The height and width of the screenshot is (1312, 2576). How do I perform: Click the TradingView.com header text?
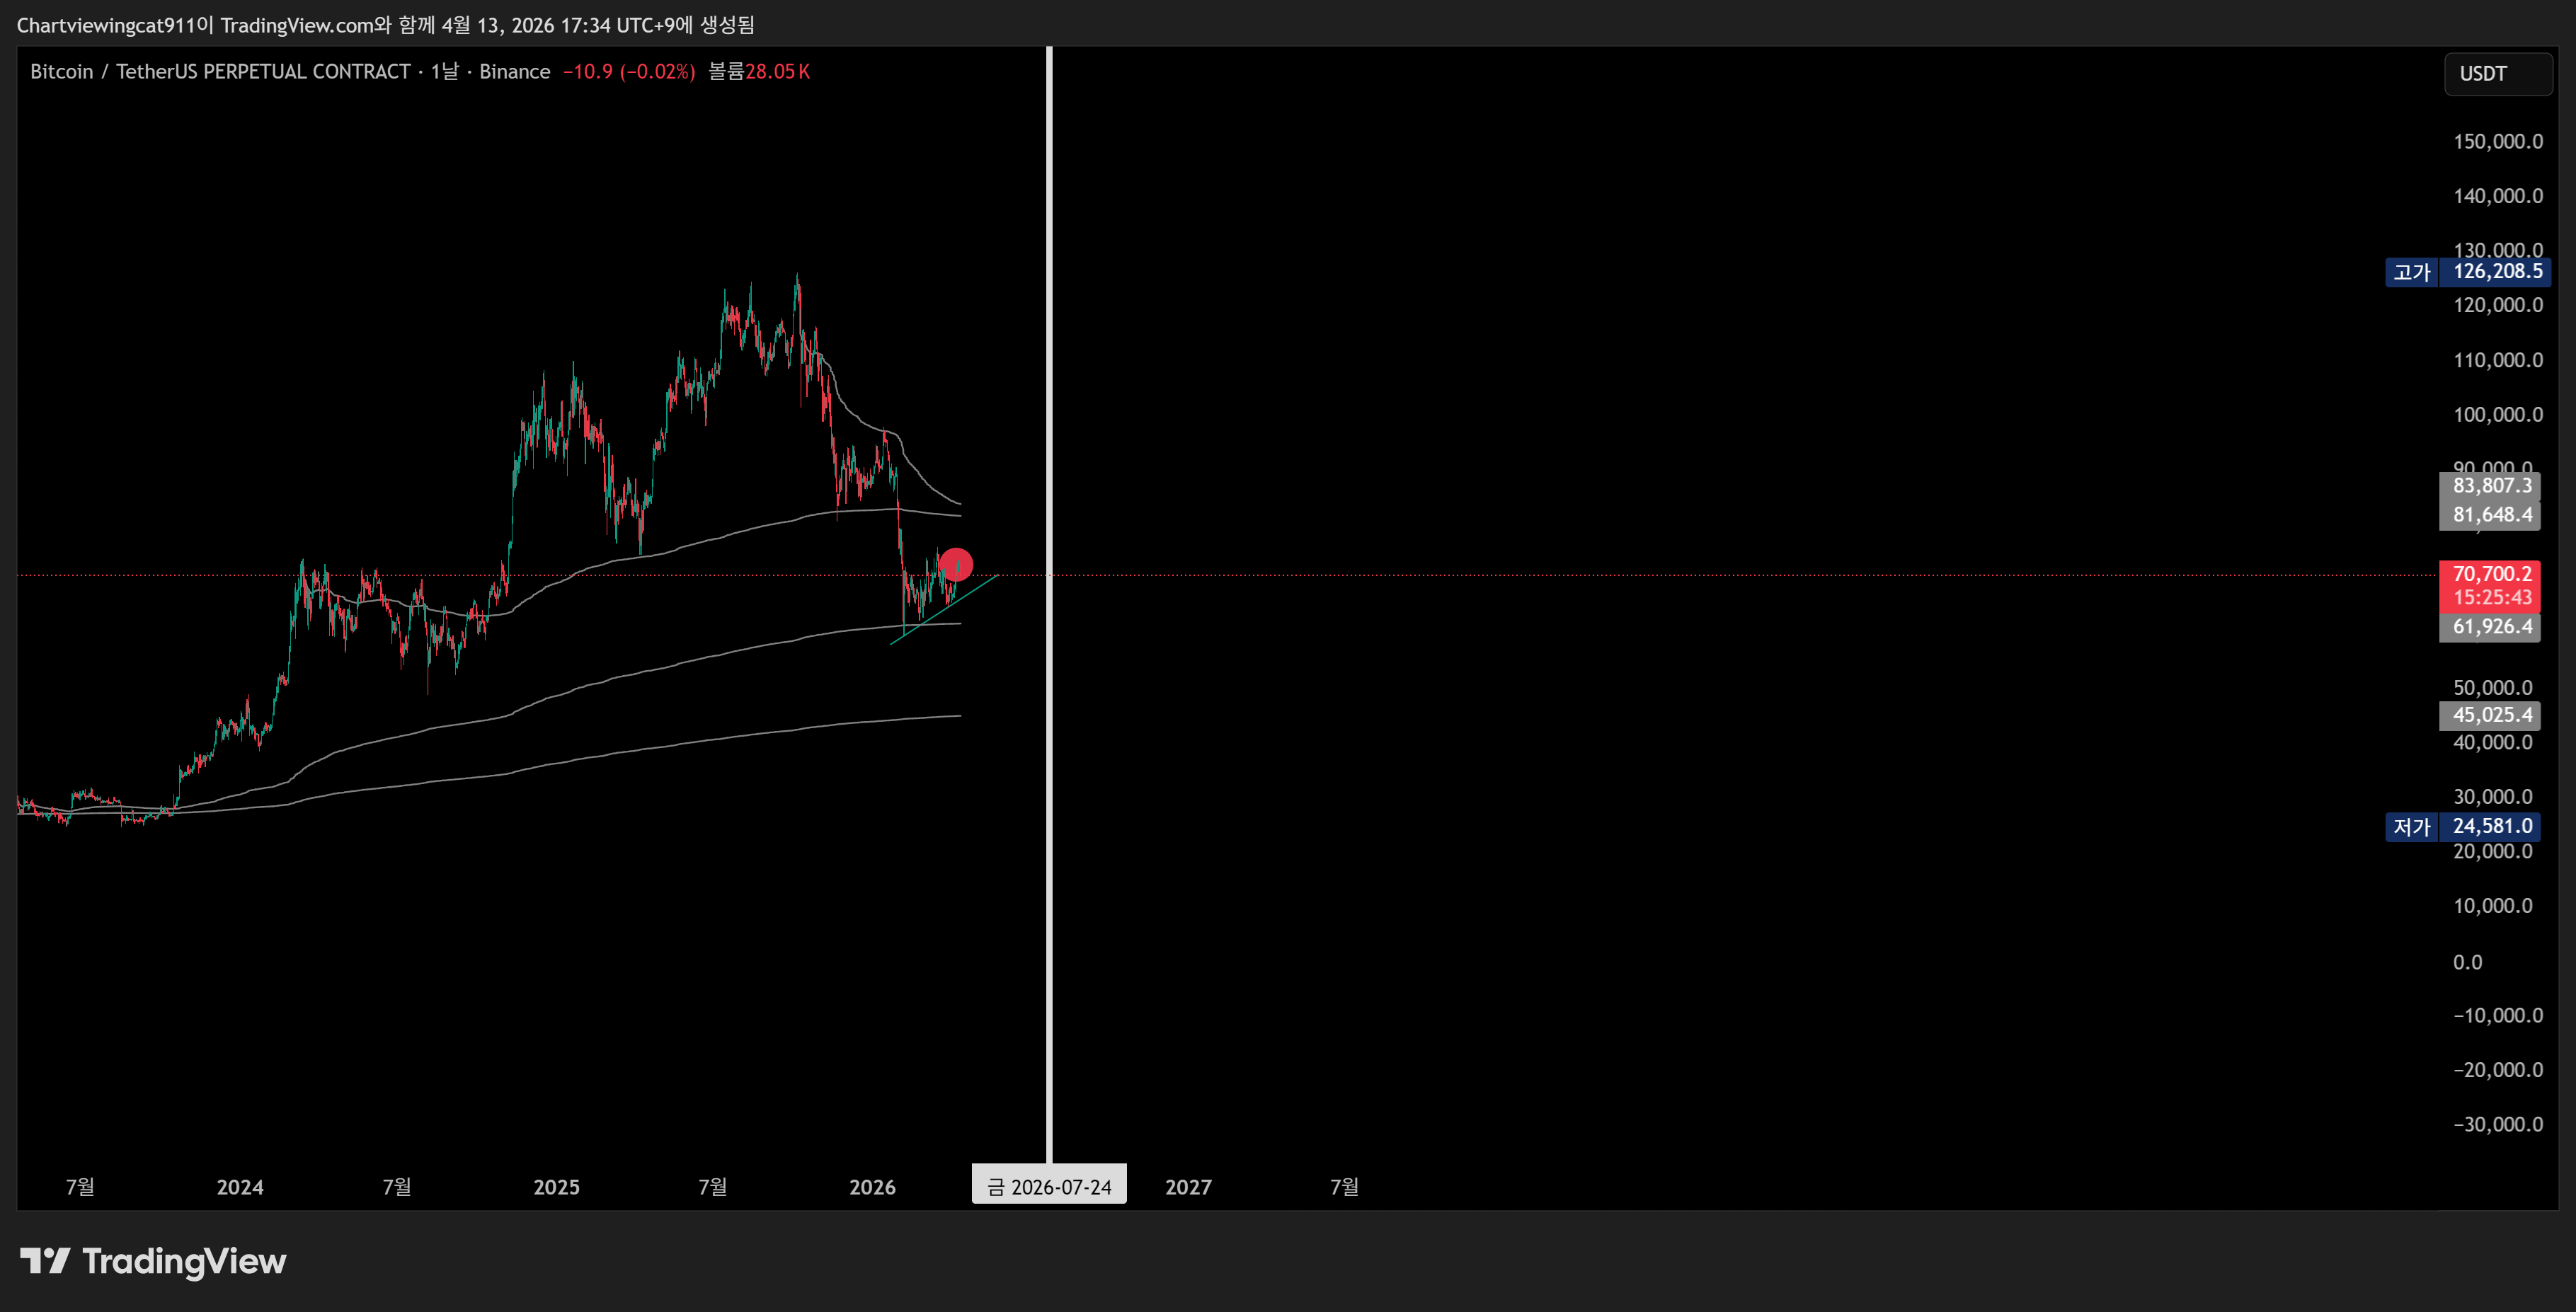[x=297, y=25]
